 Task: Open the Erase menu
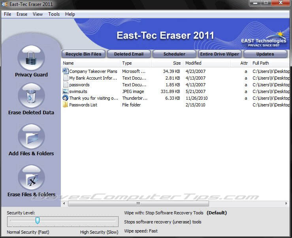tap(22, 14)
